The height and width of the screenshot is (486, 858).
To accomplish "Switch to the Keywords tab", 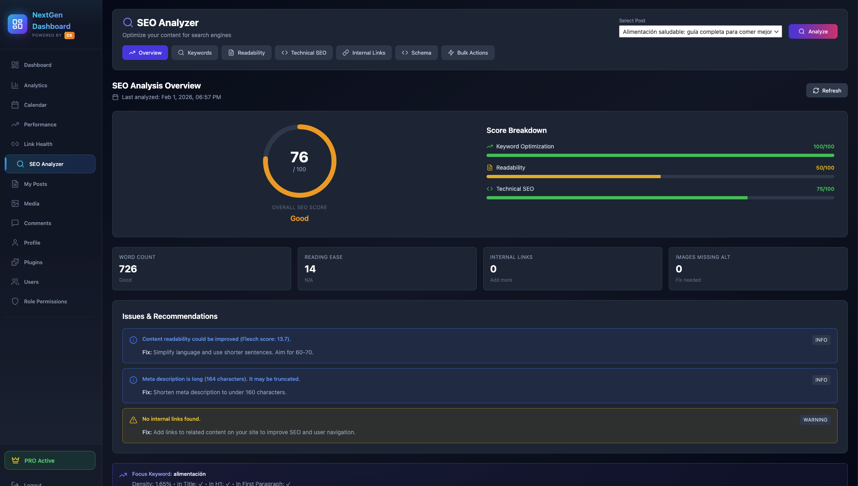I will pyautogui.click(x=195, y=53).
